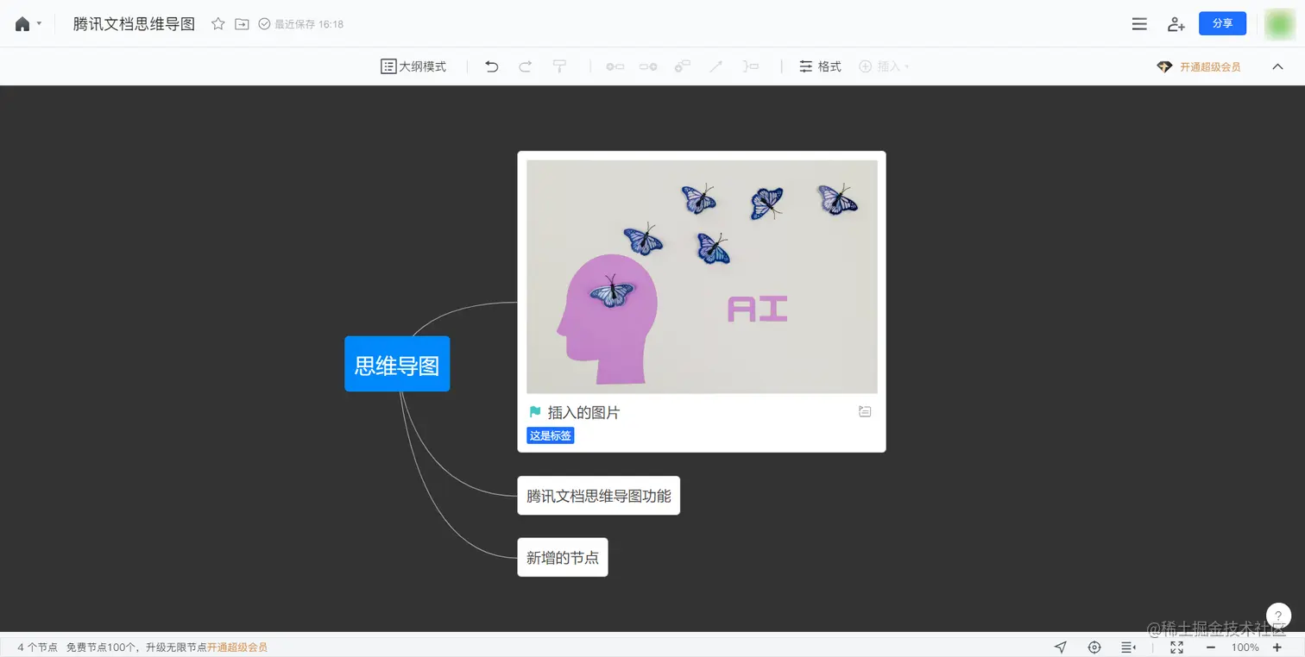This screenshot has height=657, width=1305.
Task: Open the 格式 format panel
Action: [820, 66]
